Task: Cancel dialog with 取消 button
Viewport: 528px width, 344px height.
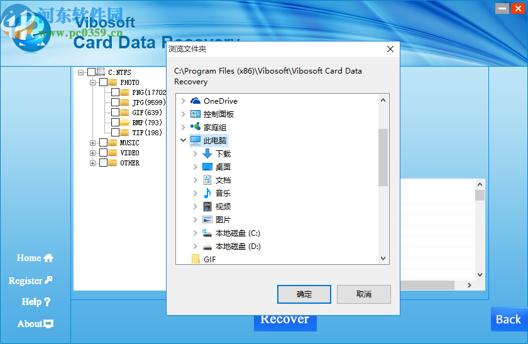Action: (364, 294)
